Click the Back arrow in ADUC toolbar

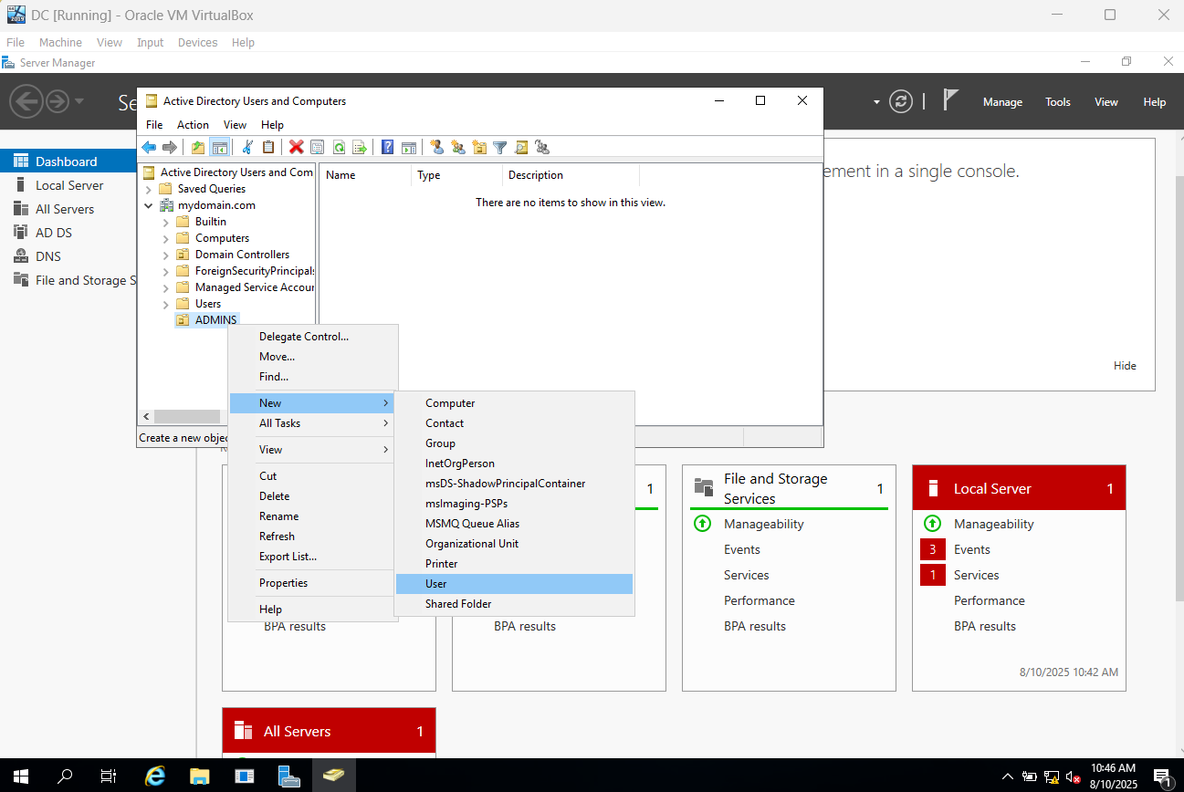coord(149,147)
